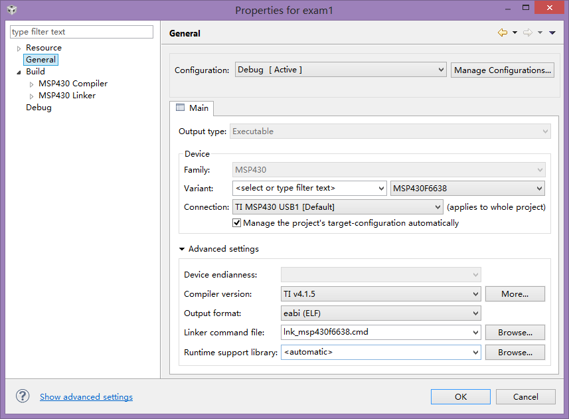Collapse the Advanced settings section

click(183, 249)
